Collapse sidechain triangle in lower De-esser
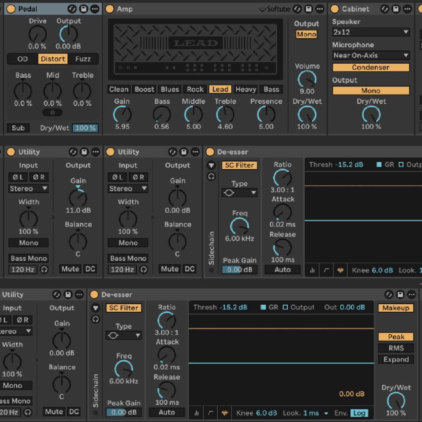422x422 pixels. (95, 308)
